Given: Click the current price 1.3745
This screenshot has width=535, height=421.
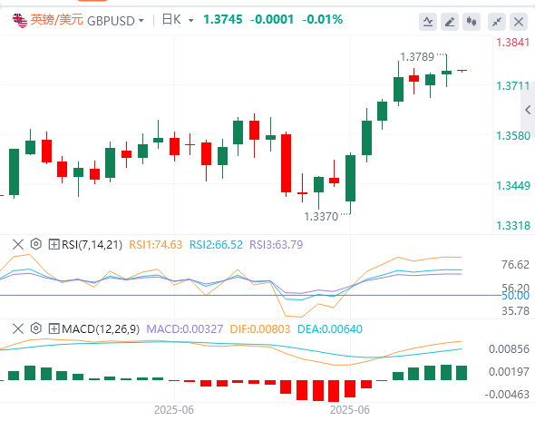Looking at the screenshot, I should [x=223, y=19].
